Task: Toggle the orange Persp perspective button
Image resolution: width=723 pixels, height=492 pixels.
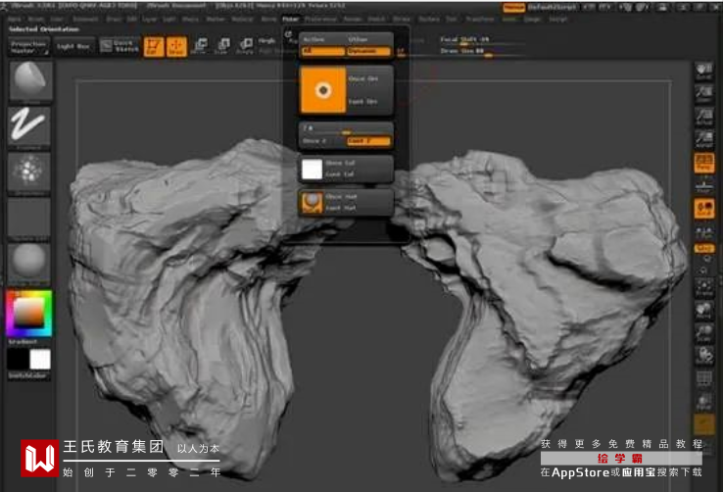Action: coord(703,163)
